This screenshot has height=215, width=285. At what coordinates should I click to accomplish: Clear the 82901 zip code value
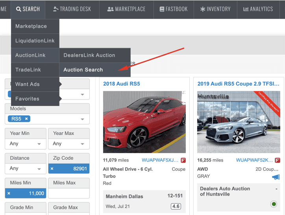(52, 169)
